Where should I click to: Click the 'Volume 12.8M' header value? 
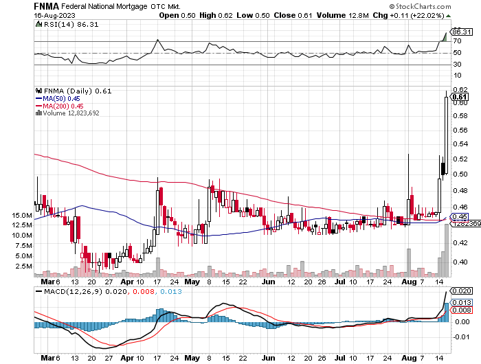[x=342, y=15]
